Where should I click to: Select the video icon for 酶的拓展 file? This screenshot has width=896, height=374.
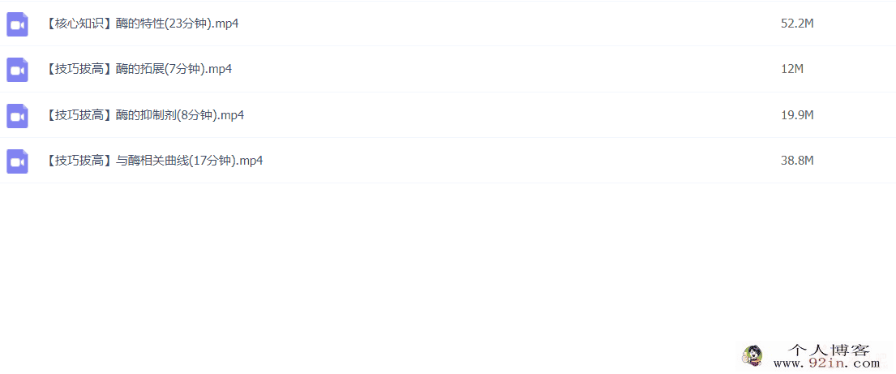17,70
